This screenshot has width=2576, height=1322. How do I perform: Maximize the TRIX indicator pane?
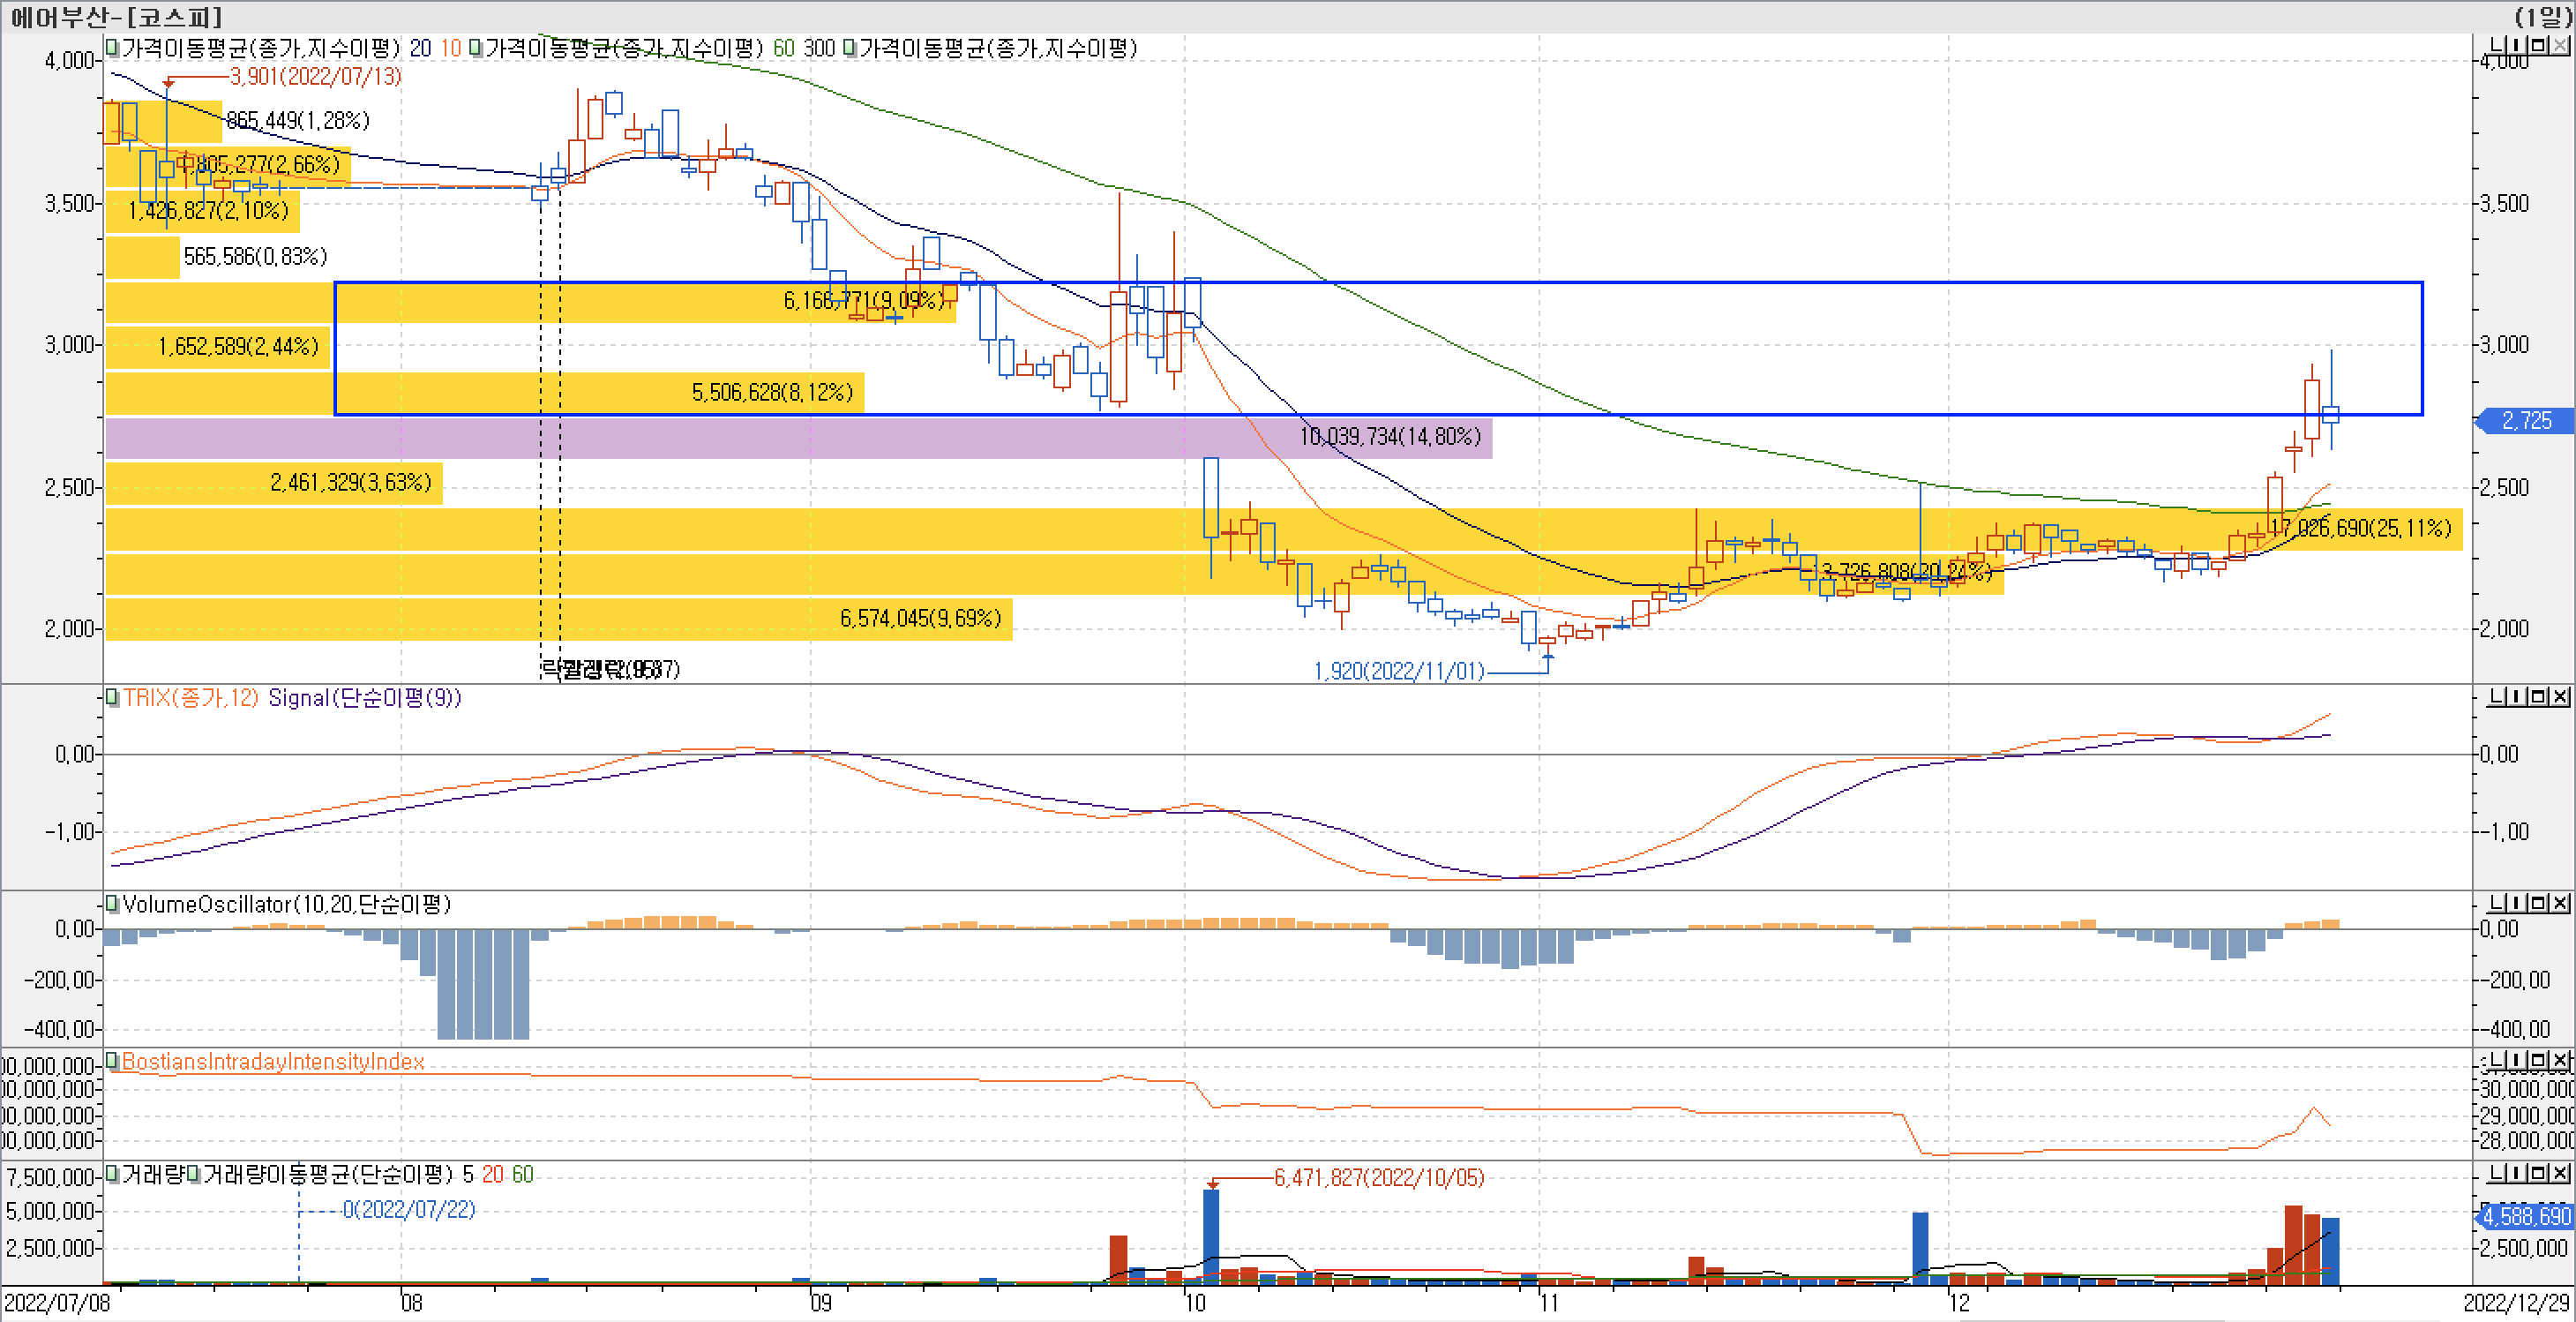2539,697
